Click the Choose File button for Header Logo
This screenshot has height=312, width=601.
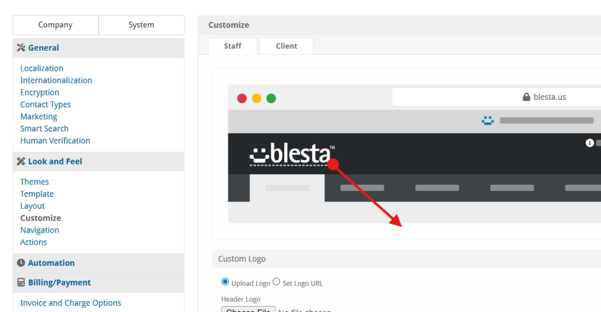(248, 309)
